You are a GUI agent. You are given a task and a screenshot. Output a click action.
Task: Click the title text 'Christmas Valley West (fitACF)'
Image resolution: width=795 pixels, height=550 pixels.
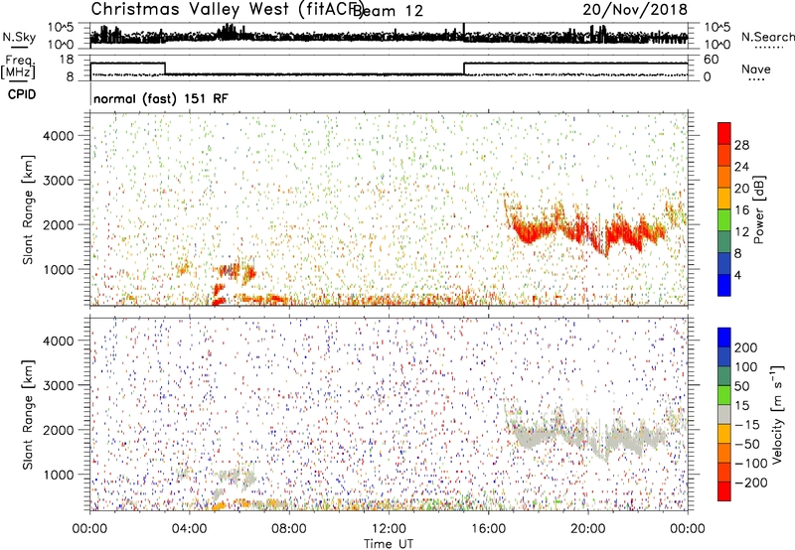[227, 9]
